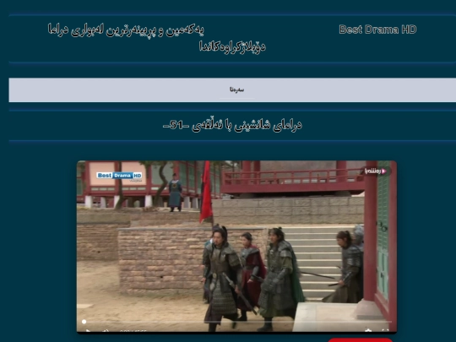Screen dimensions: 456x342
Task: Click the episode title ending in -51-
Action: click(232, 125)
